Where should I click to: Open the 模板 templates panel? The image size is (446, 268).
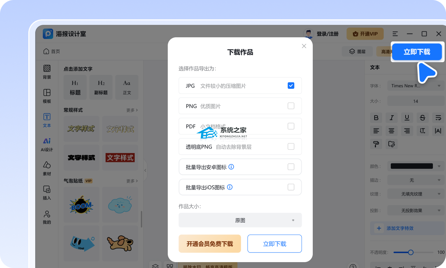[x=47, y=96]
